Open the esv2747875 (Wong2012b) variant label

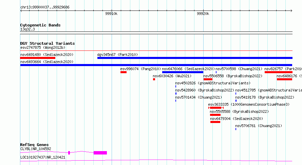43,47
